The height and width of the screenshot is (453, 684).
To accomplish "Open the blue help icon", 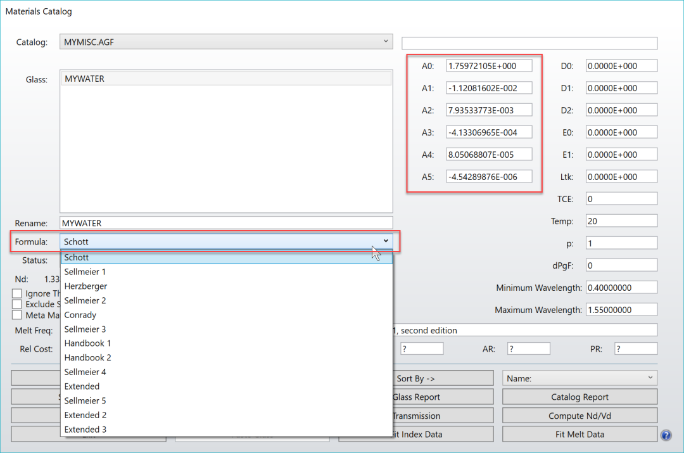I will pyautogui.click(x=666, y=435).
